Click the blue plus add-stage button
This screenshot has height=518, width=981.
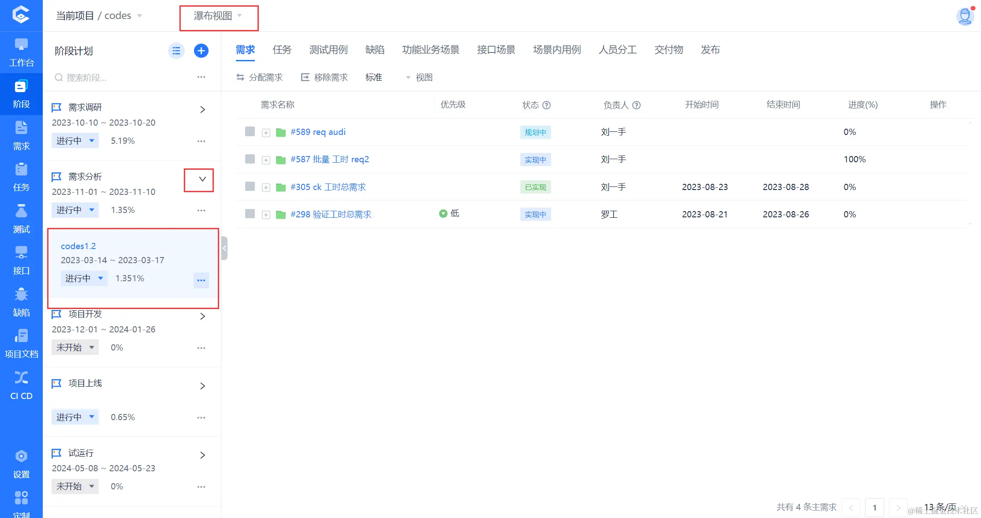click(x=201, y=51)
